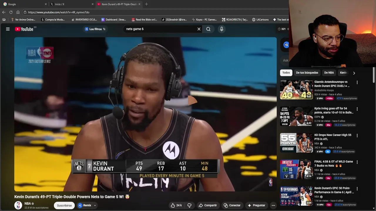This screenshot has height=211, width=376.
Task: Open the Ver Anime Online bookmark
Action: (23, 20)
